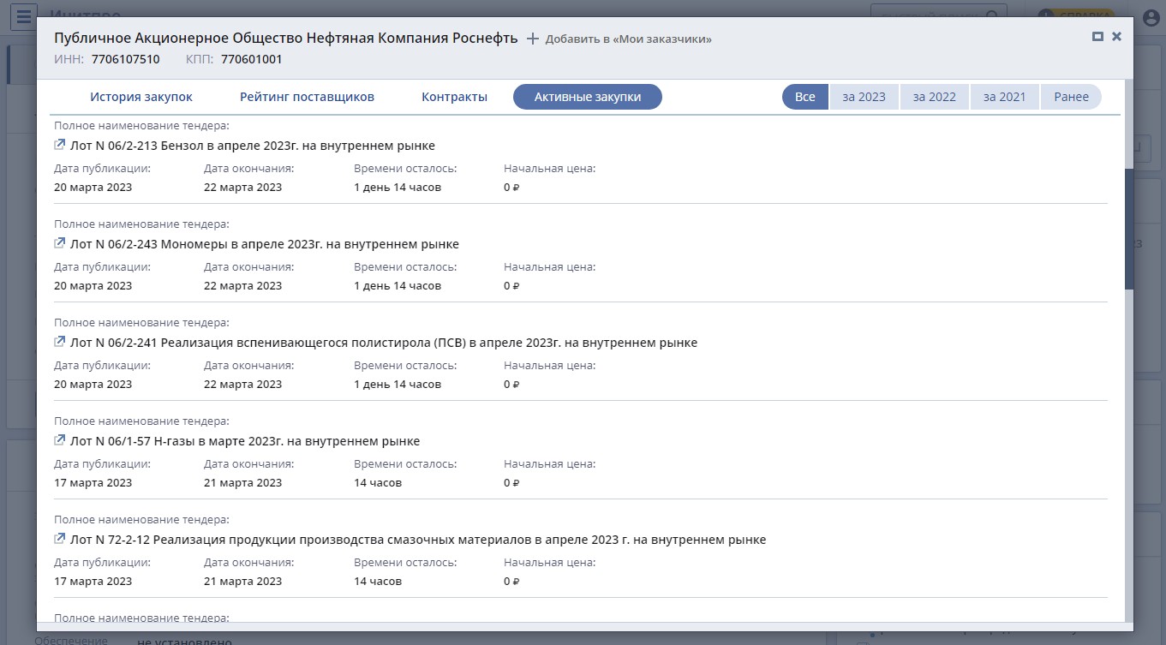Screen dimensions: 1166x645
Task: Click 22 марта 2023 in Мономеры row
Action: [242, 285]
